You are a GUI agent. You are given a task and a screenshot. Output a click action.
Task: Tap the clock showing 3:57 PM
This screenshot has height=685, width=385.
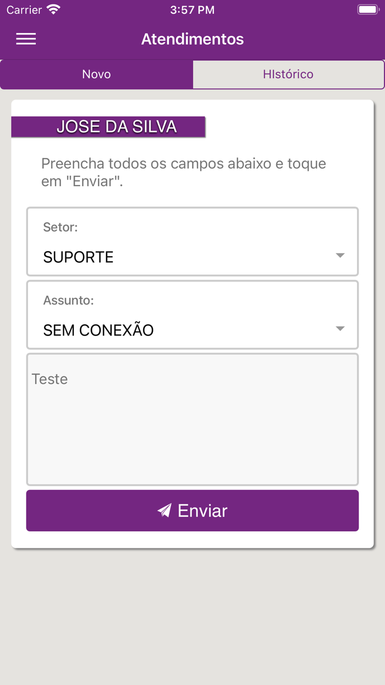[192, 9]
